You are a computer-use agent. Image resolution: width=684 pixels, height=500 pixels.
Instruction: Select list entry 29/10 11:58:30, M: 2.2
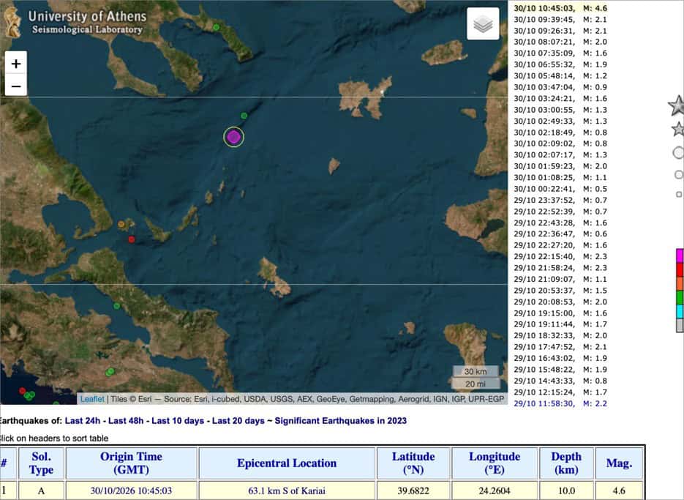(x=560, y=403)
